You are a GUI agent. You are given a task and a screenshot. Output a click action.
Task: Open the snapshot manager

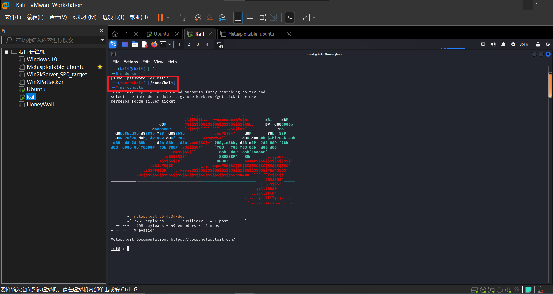(222, 18)
